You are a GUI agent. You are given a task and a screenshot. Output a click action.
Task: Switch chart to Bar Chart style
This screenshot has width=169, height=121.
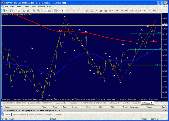pos(19,11)
